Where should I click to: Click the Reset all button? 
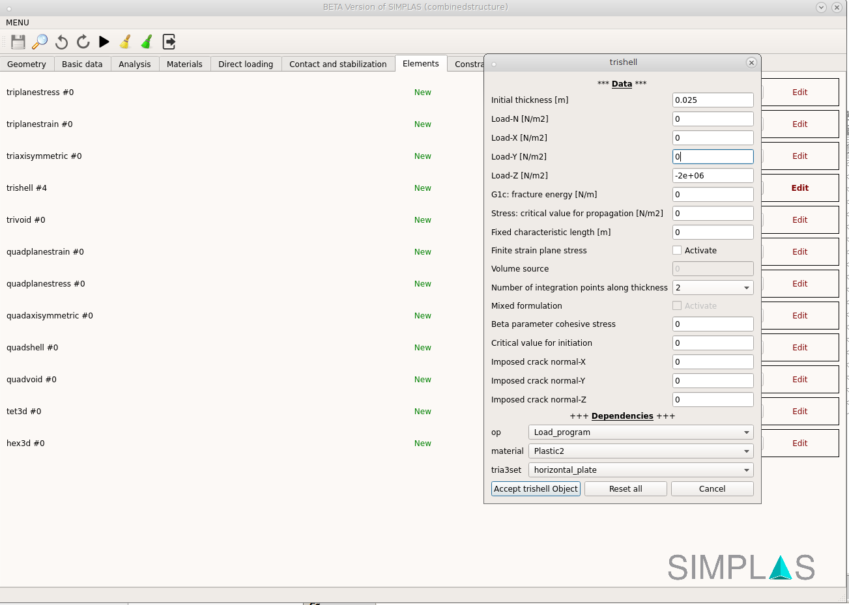click(x=626, y=488)
